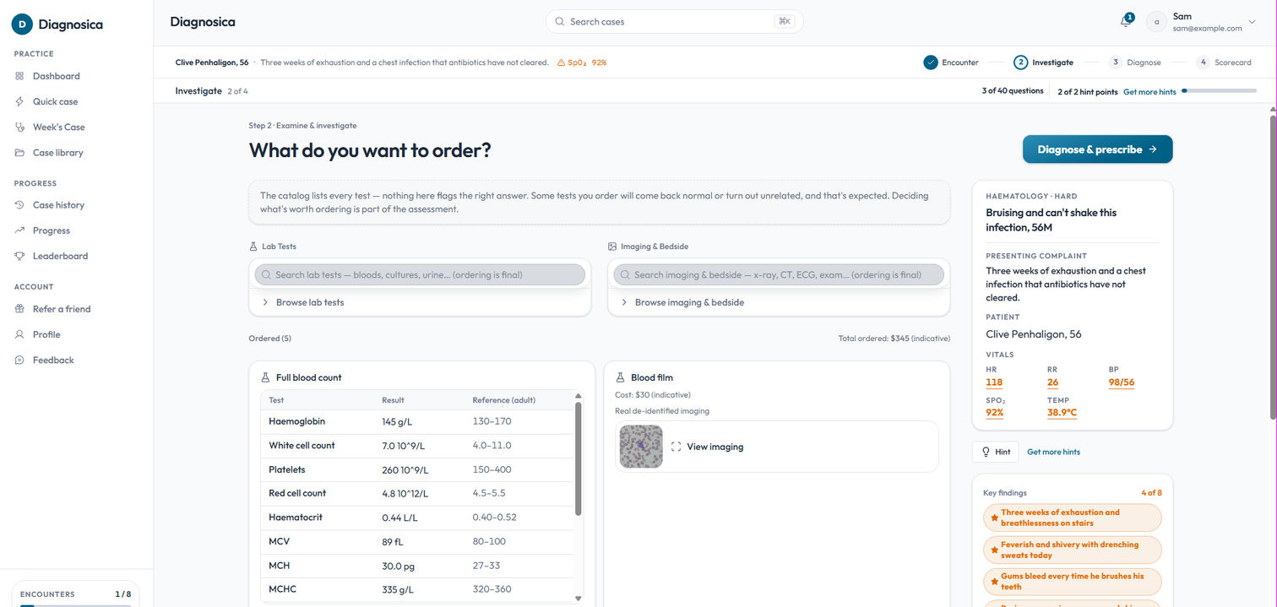The height and width of the screenshot is (607, 1277).
Task: Click the Diagnose & prescribe button
Action: [1098, 149]
